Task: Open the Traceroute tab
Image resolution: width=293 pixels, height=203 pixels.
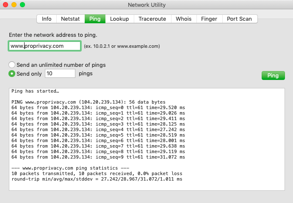Action: tap(152, 19)
